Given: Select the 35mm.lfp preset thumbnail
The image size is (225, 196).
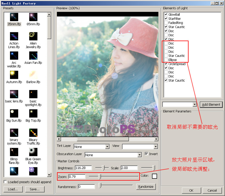Looking at the screenshot, I should tap(14, 17).
